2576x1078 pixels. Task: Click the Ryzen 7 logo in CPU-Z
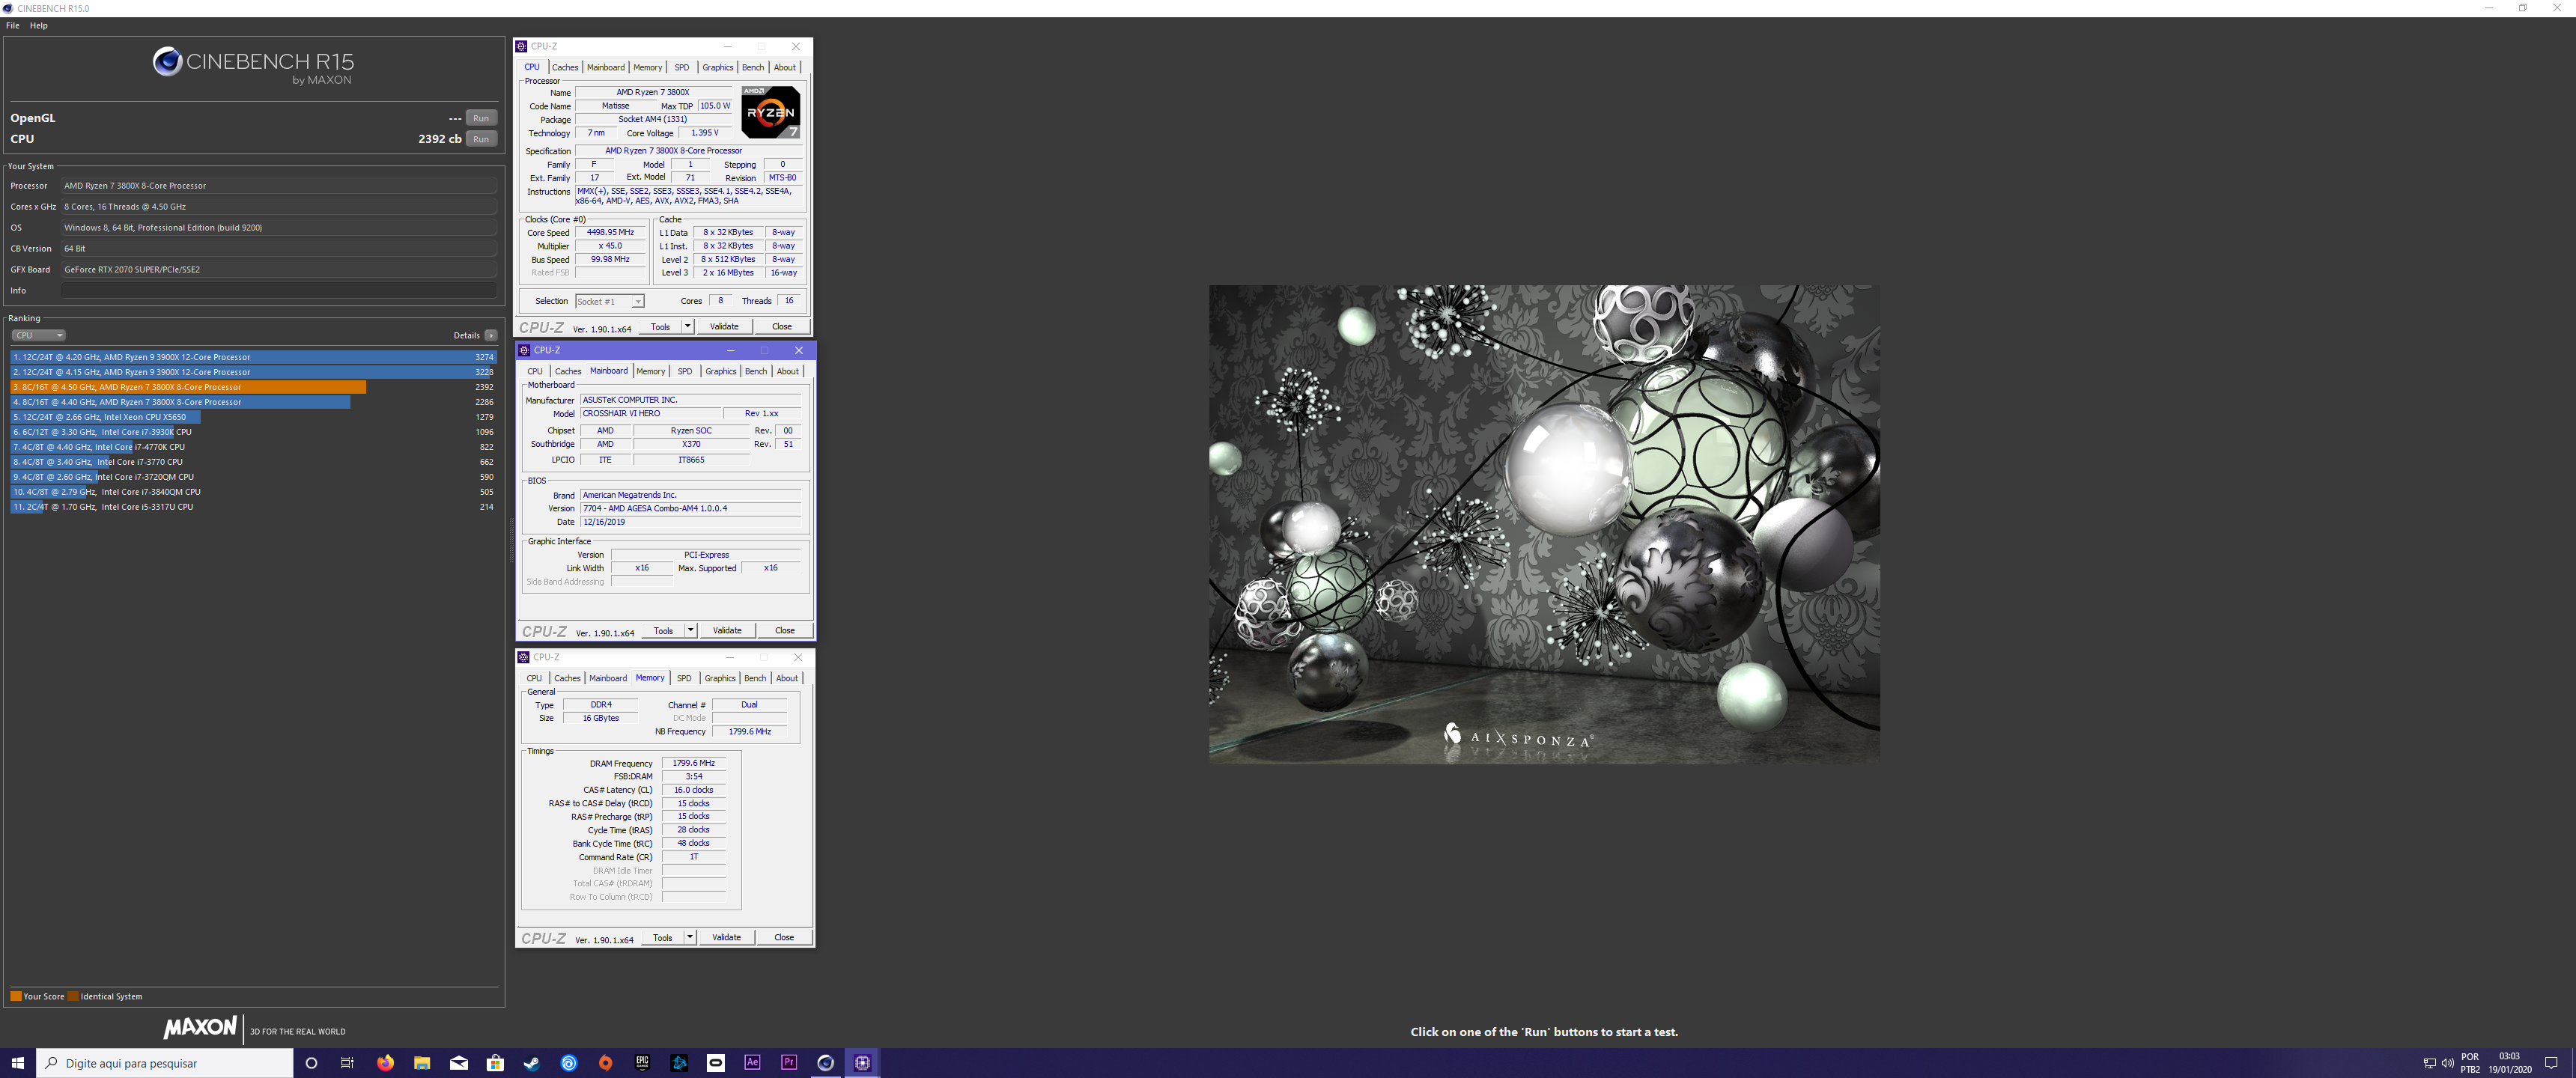tap(770, 112)
